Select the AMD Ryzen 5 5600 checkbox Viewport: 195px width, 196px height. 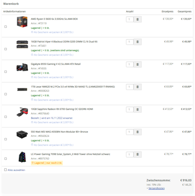tap(6, 27)
